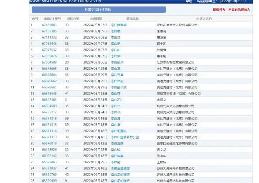
Task: Open registration number 66671314
Action: (x=49, y=131)
